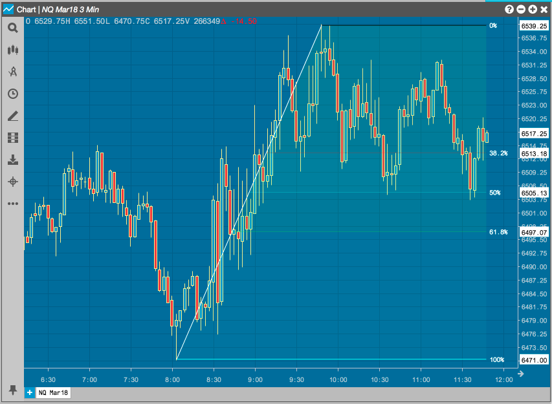Screen dimensions: 552x404
Task: Click the 6539.25 price label
Action: (534, 26)
